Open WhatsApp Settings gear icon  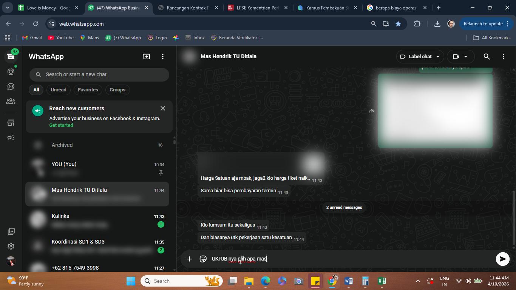11,246
